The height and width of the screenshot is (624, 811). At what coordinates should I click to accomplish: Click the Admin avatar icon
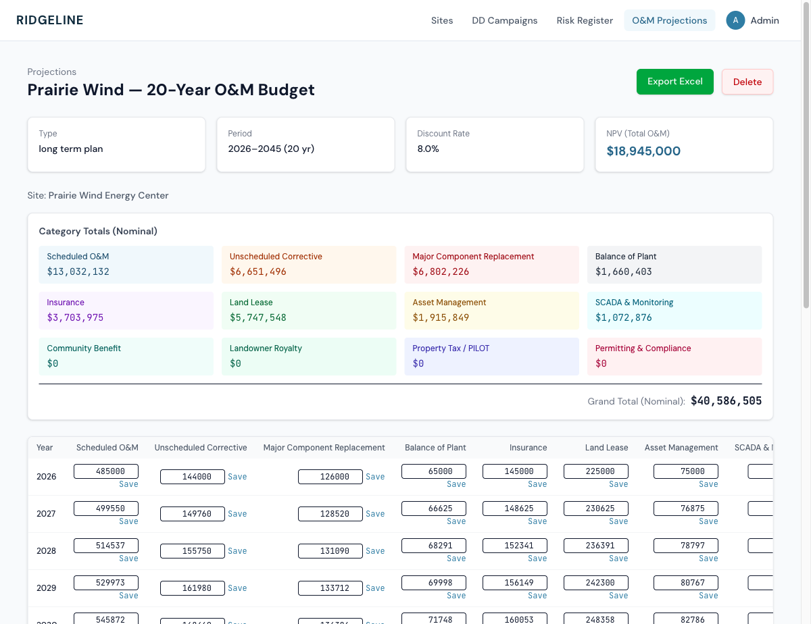(x=735, y=20)
